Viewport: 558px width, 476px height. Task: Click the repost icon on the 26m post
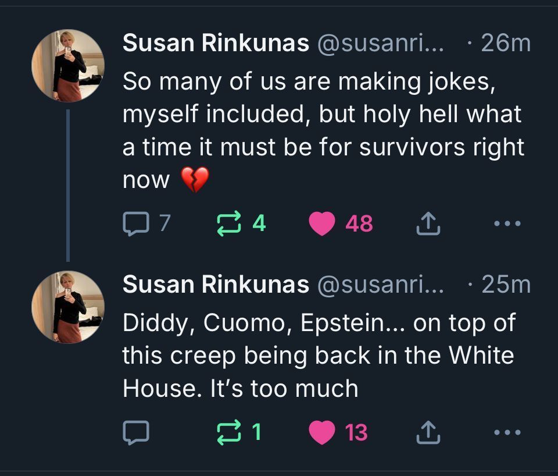pyautogui.click(x=229, y=223)
